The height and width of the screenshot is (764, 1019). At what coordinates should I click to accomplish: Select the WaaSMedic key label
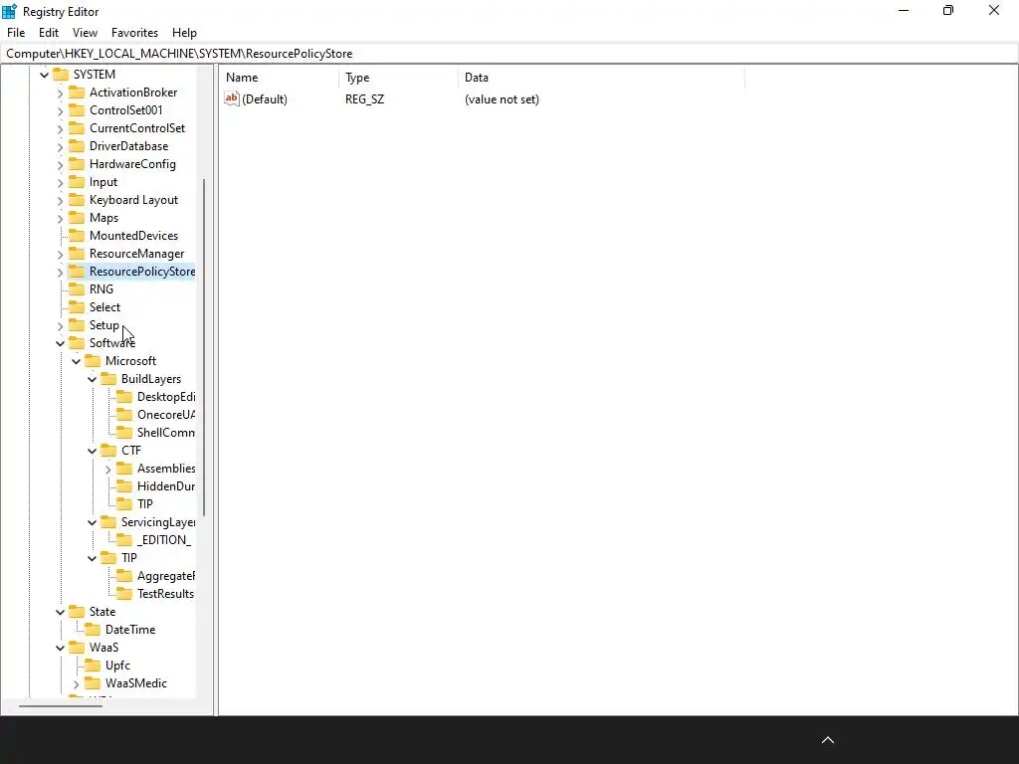(x=136, y=682)
